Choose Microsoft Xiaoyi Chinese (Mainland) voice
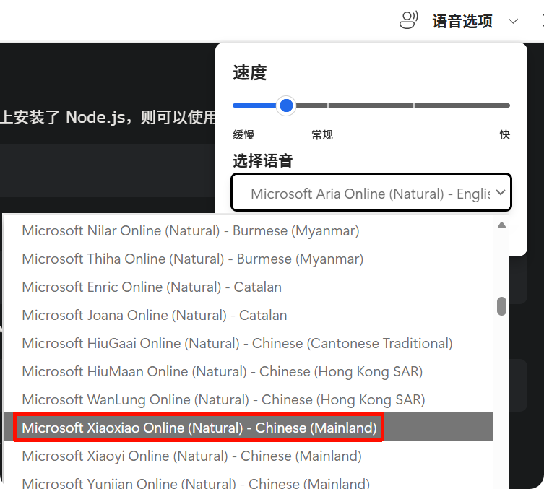 tap(249, 456)
